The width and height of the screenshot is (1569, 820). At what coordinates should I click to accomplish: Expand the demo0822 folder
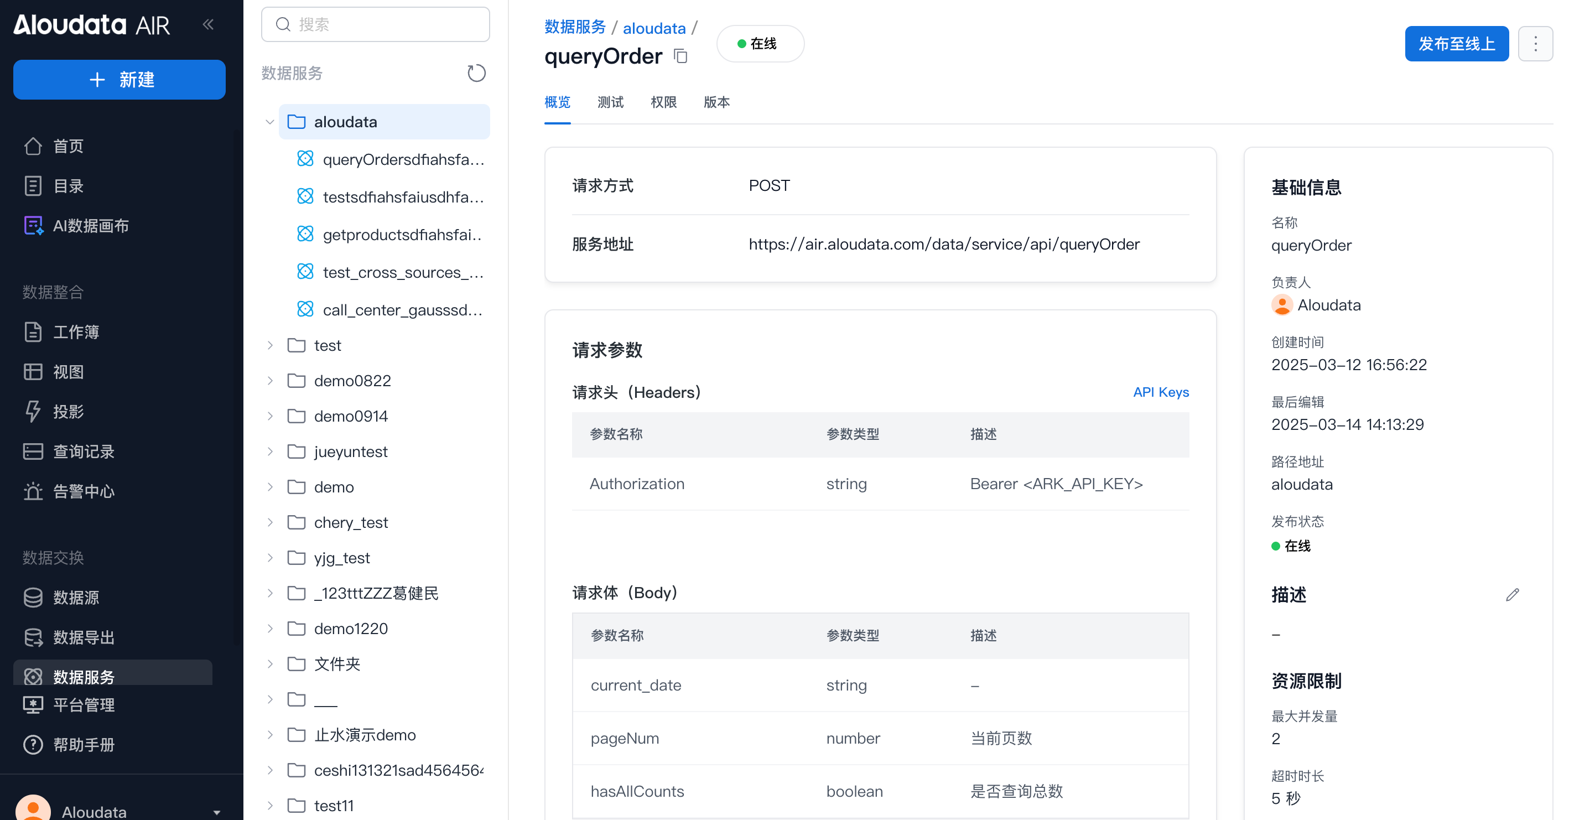(270, 381)
